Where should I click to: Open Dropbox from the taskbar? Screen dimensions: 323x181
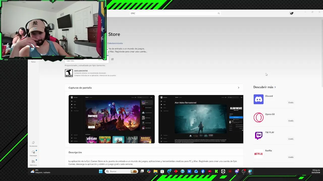coord(189,171)
